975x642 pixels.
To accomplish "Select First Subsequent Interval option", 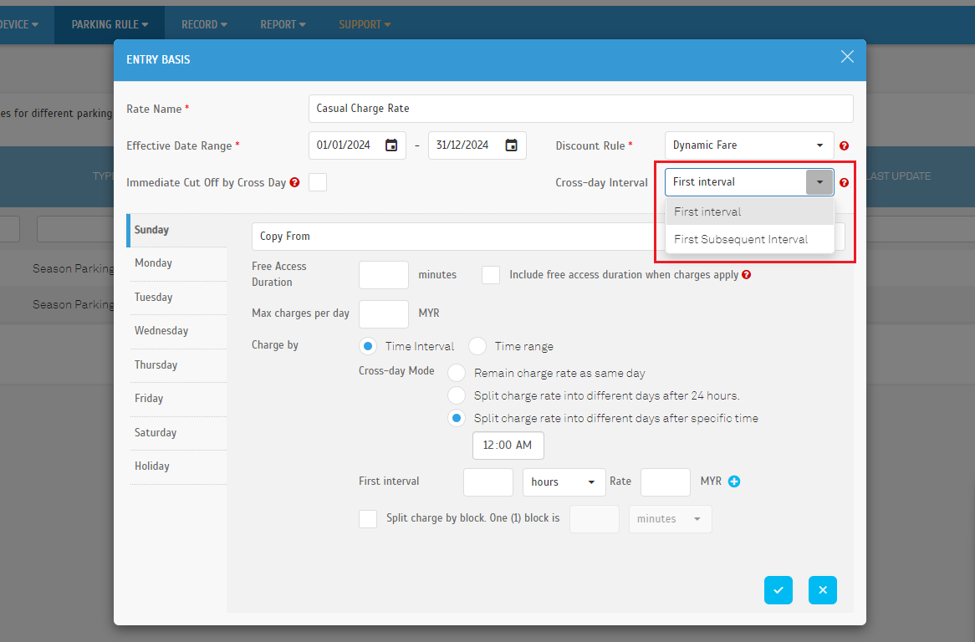I will pos(741,239).
